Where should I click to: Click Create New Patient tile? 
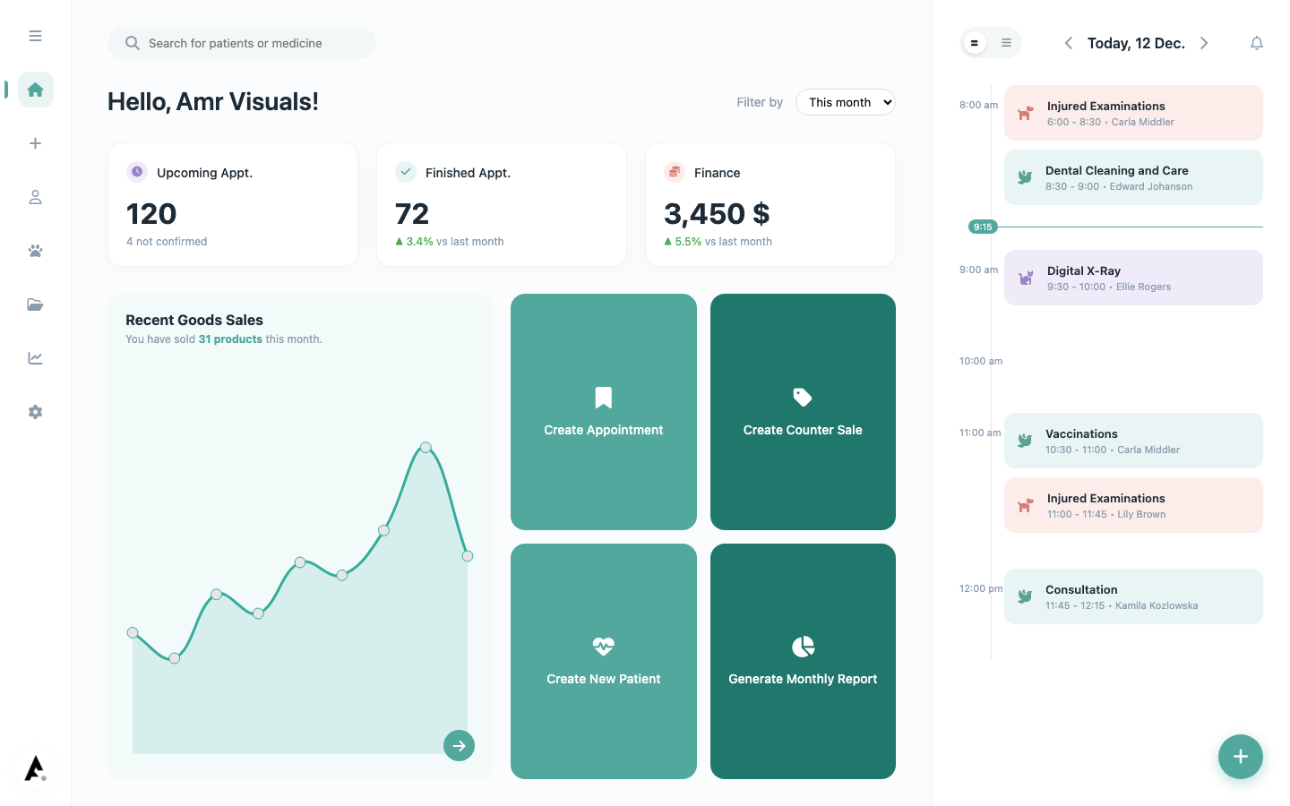[604, 661]
